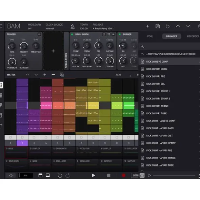Image resolution: width=200 pixels, height=200 pixels.
Task: Preview sample with browser play icon
Action: 149,175
